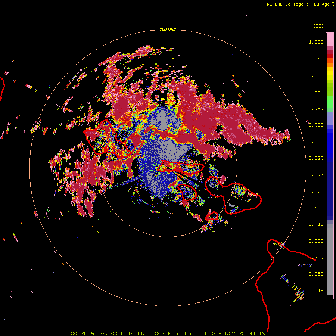This screenshot has width=336, height=336.
Task: Click the 0.307 scale value
Action: coord(316,258)
